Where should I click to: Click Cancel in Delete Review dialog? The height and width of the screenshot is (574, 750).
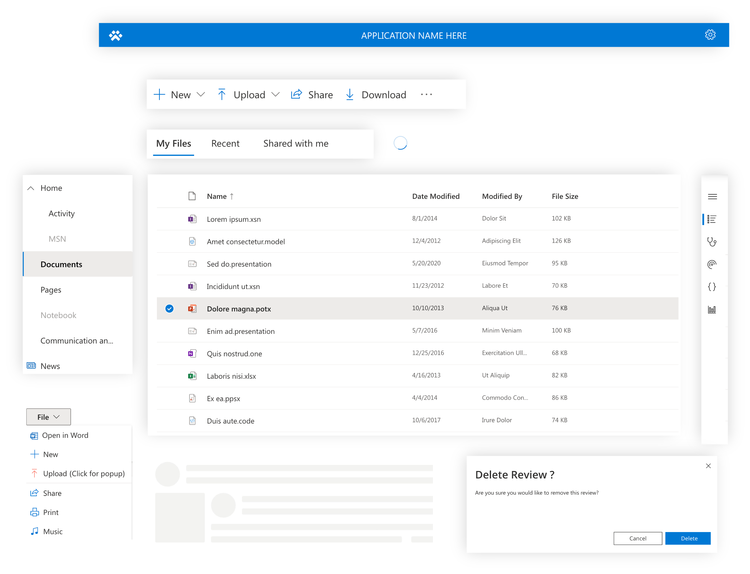tap(638, 538)
